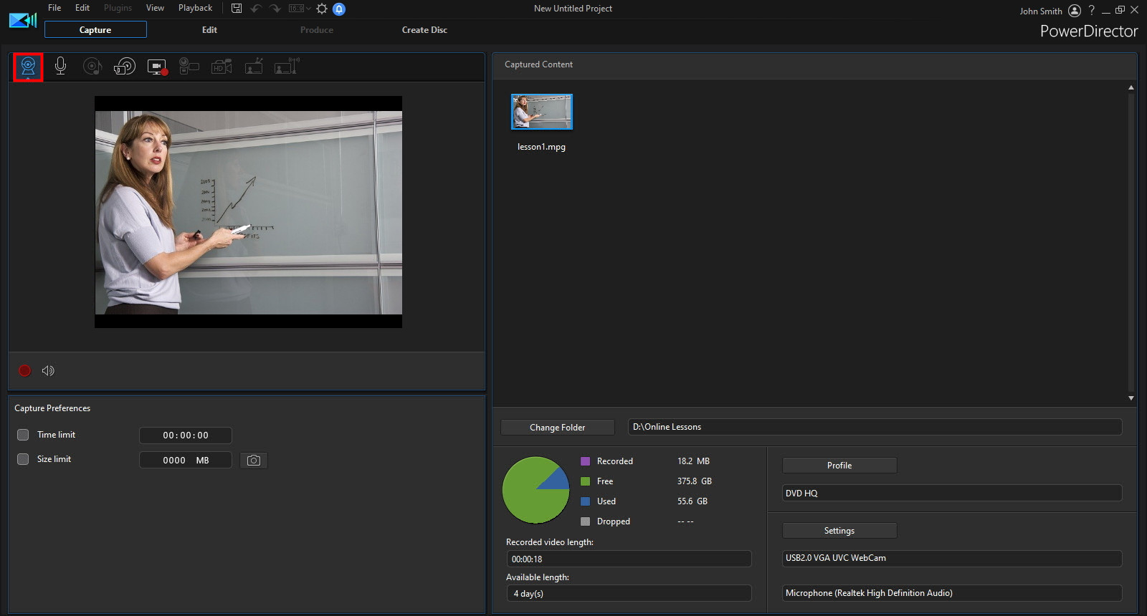Open the notification bell
The image size is (1147, 616).
(x=339, y=9)
